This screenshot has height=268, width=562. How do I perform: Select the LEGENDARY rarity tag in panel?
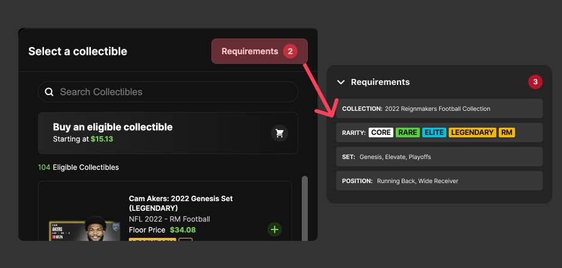point(472,132)
